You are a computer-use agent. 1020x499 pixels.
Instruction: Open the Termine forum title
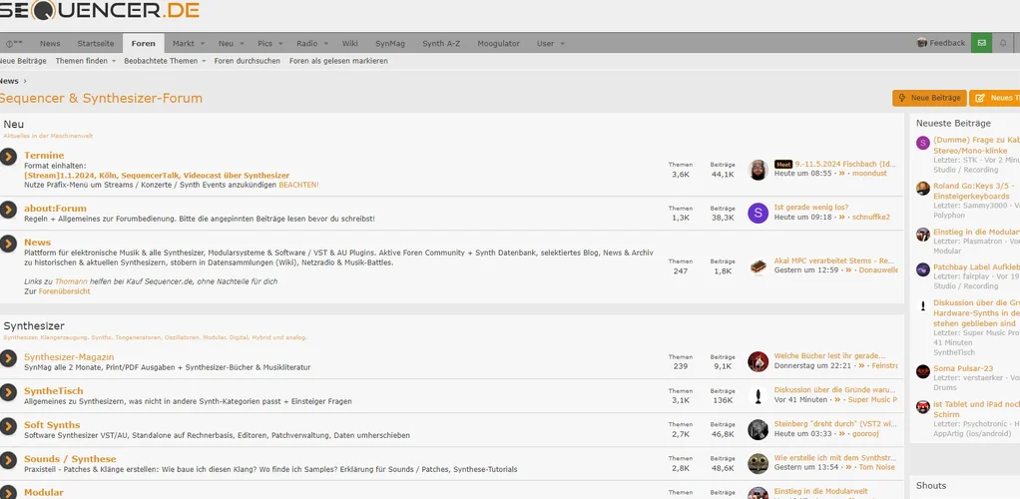pos(44,156)
